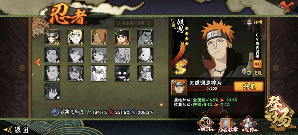Viewport: 298px width, 135px height.
Task: Select the bowl-cut C-rank ninja portrait
Action: tap(122, 37)
